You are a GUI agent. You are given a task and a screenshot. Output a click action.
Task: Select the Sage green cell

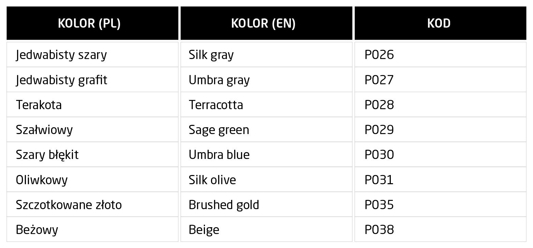[219, 130]
